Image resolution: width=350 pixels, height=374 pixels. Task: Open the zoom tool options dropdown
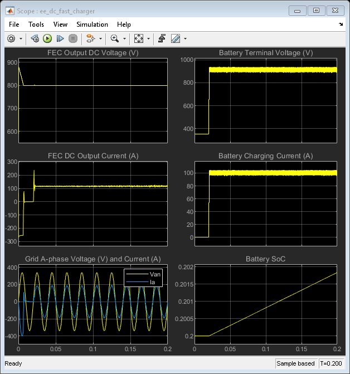(124, 38)
